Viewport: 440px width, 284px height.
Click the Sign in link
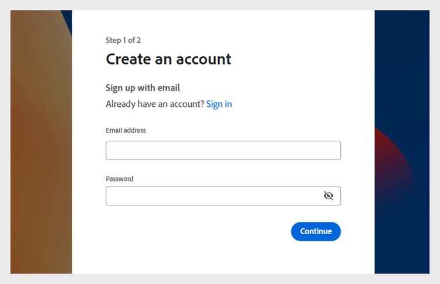pos(219,104)
